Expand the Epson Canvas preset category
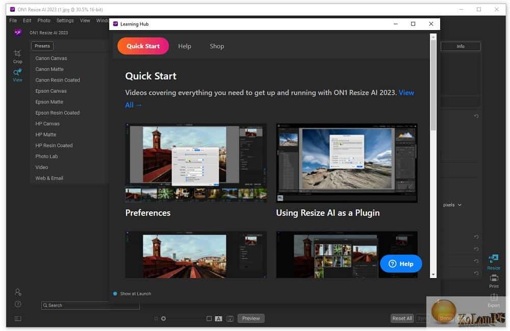This screenshot has height=331, width=510. (x=51, y=91)
